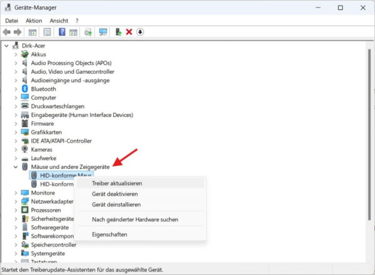Click the Monitore display icon
Screen dimensions: 375x275
pos(24,192)
